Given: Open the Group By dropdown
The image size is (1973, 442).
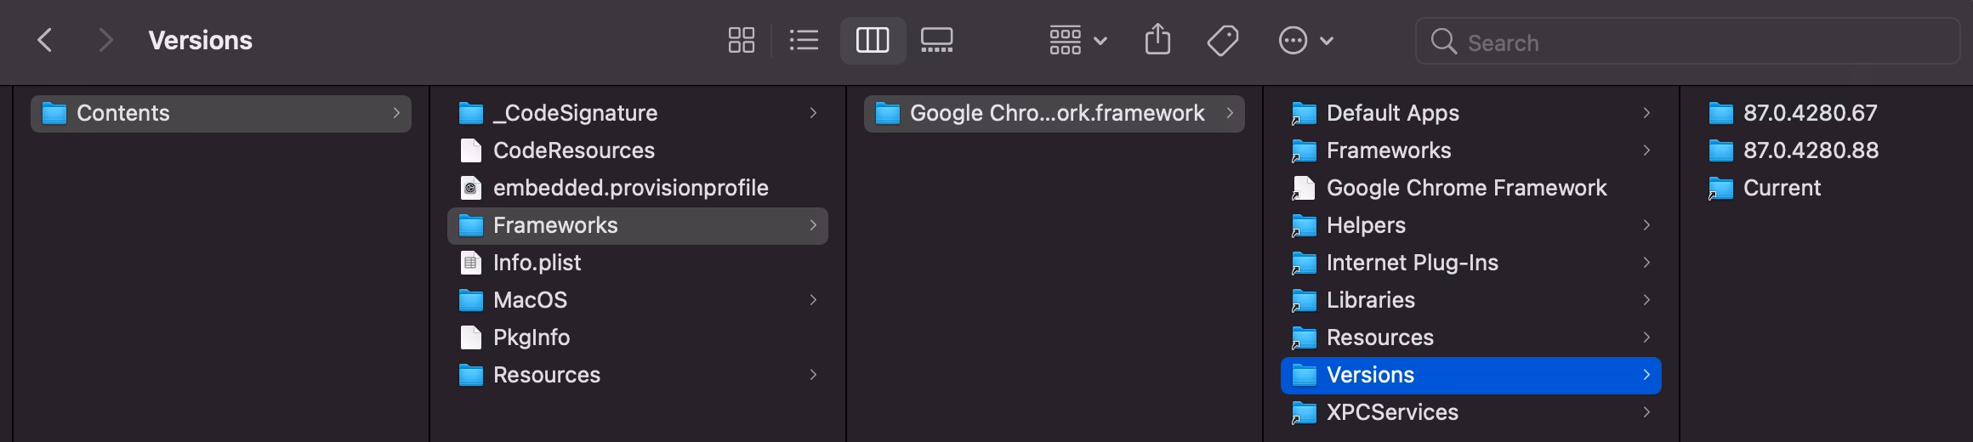Looking at the screenshot, I should [x=1077, y=40].
